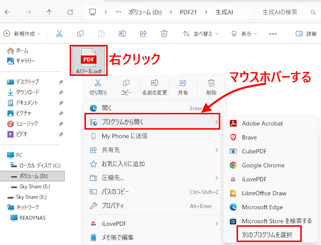Unpin デスクトップ via its pin icon
Screen dimensions: 321x245
(x=61, y=82)
